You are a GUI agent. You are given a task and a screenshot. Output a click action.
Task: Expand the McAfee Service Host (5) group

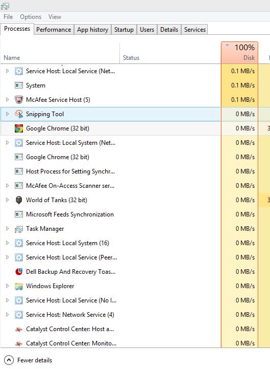coord(7,100)
